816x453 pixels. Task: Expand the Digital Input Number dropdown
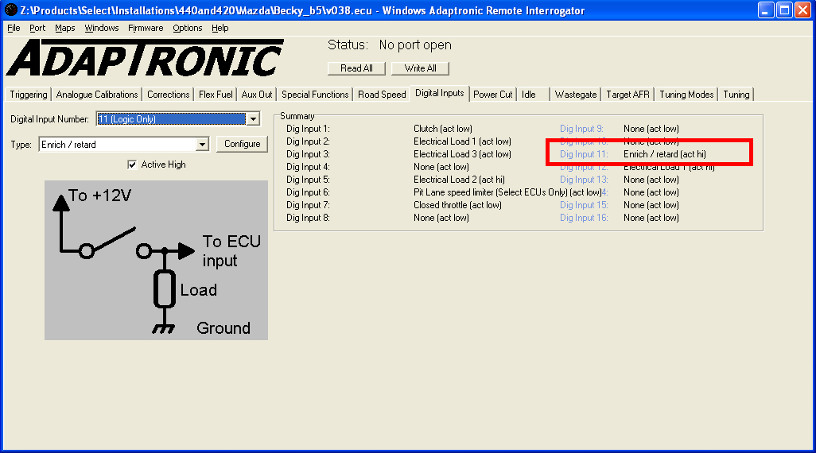[x=253, y=119]
